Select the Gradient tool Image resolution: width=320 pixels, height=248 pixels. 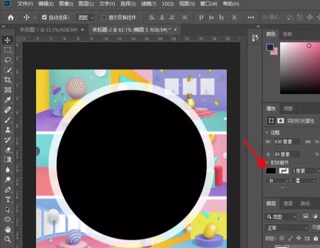click(8, 160)
